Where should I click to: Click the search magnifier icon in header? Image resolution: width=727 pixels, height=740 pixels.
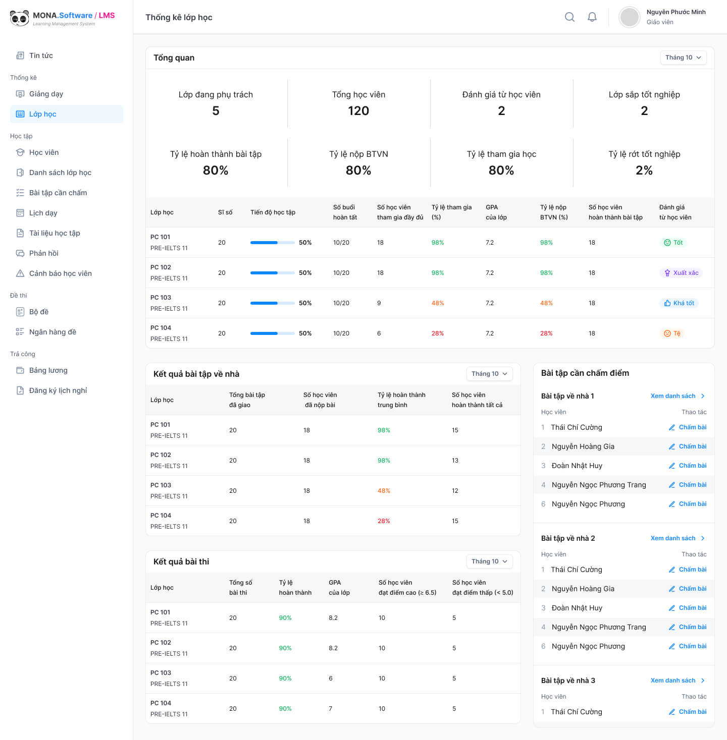569,17
